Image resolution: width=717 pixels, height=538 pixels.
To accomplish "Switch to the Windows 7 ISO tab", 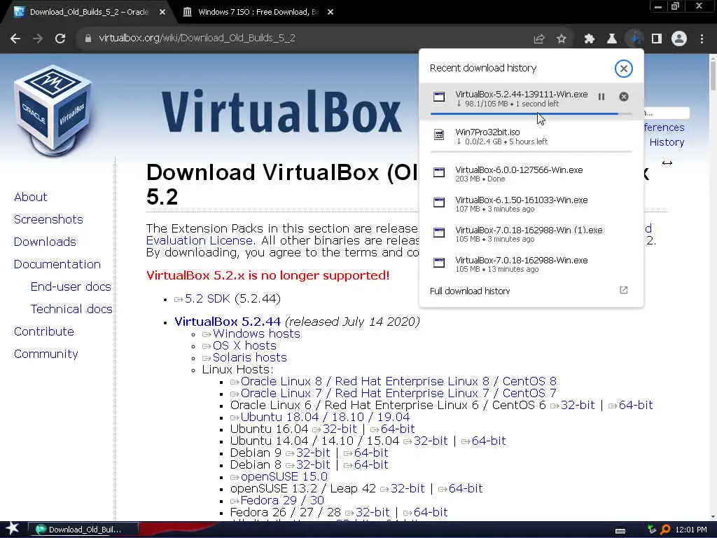I will tap(258, 13).
